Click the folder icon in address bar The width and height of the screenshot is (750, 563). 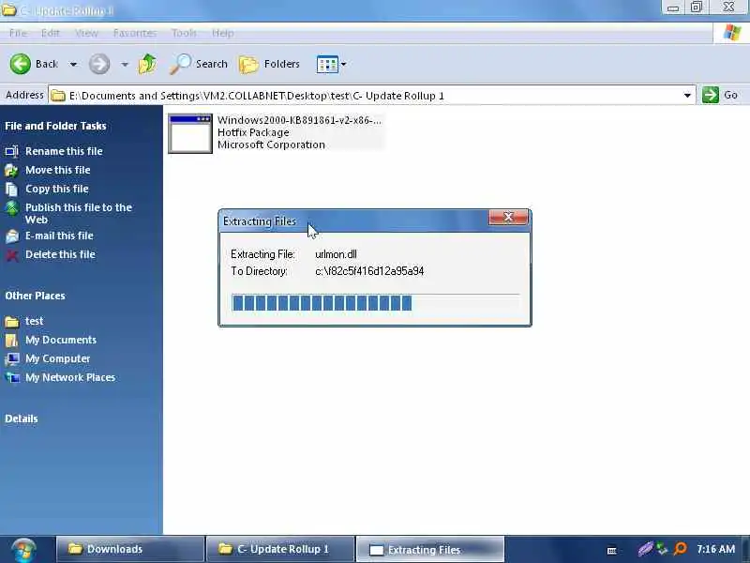click(x=58, y=96)
